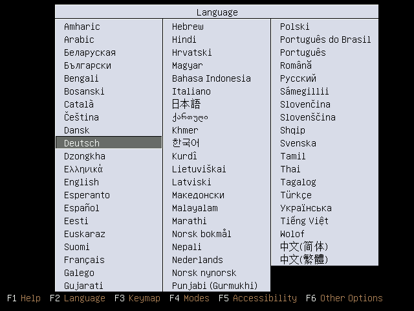Open F1 Help in the bottom bar
414x311 pixels.
click(23, 298)
